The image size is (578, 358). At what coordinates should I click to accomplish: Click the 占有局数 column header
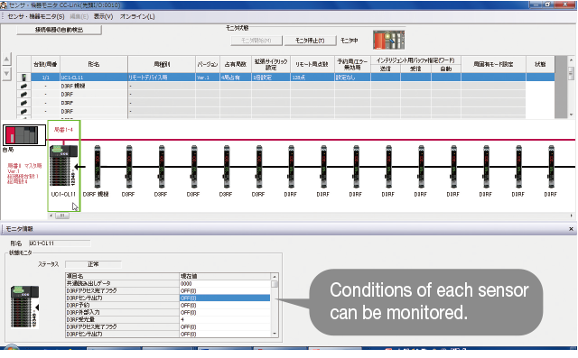236,64
